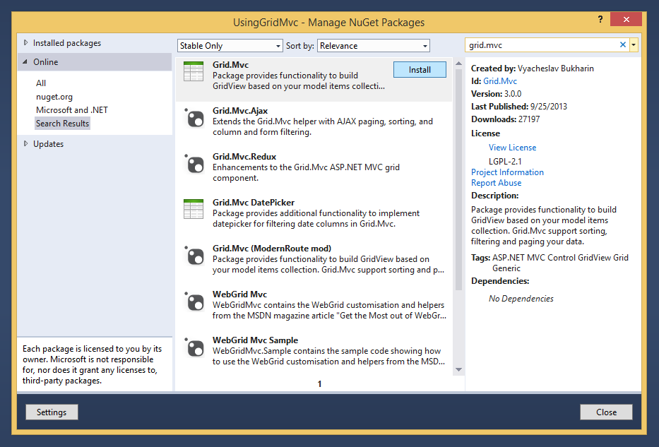Click the package list scroll down arrow
This screenshot has height=447, width=659.
pyautogui.click(x=458, y=370)
